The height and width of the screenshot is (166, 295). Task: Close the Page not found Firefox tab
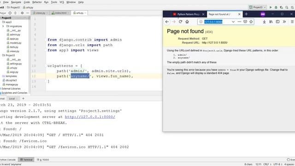point(239,14)
